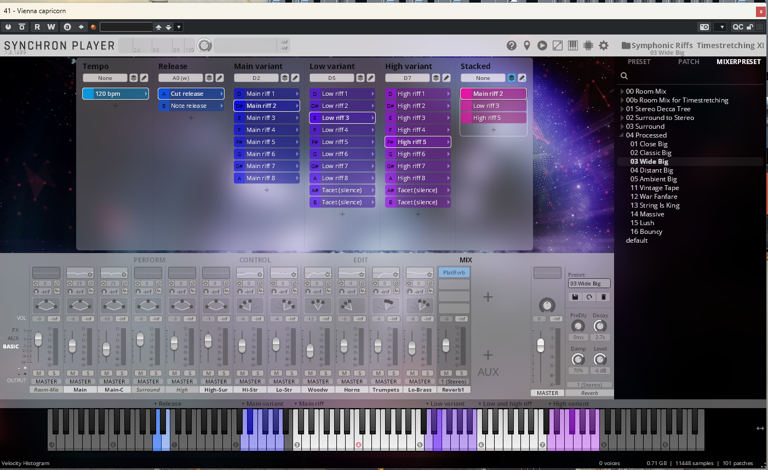Image resolution: width=768 pixels, height=470 pixels.
Task: Select the Main riff 3 slot
Action: coord(267,118)
